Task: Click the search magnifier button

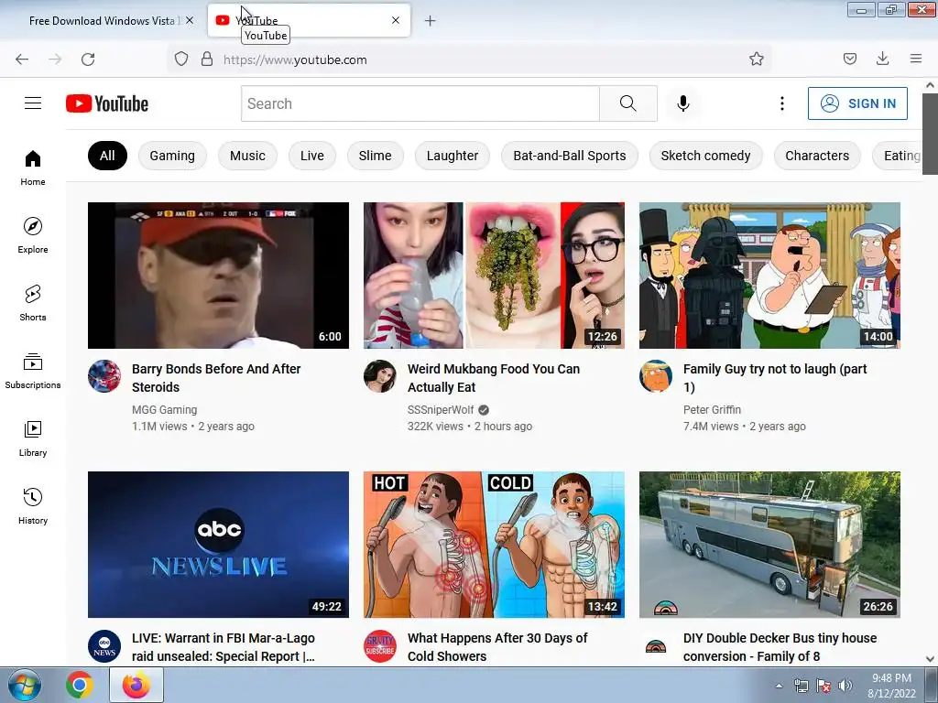Action: click(628, 103)
